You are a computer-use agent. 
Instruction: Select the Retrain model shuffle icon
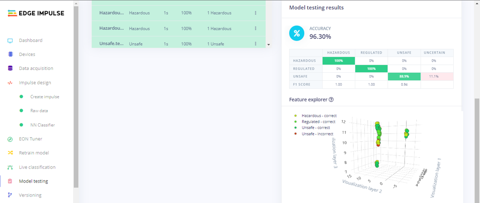10,153
